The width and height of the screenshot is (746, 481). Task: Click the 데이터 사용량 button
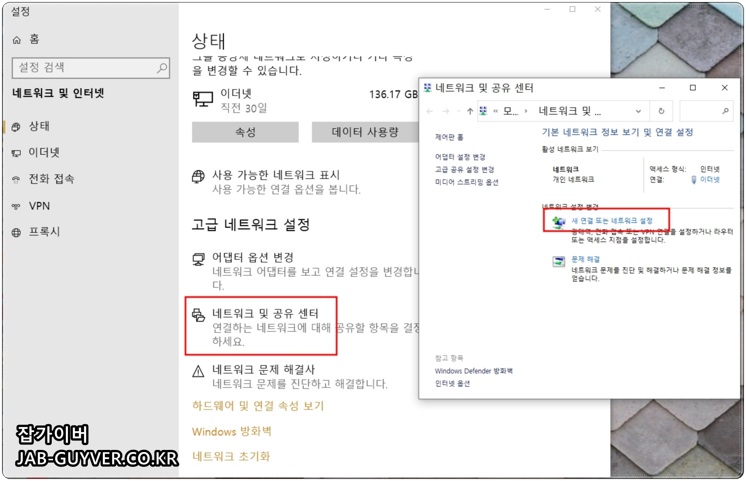[x=365, y=132]
